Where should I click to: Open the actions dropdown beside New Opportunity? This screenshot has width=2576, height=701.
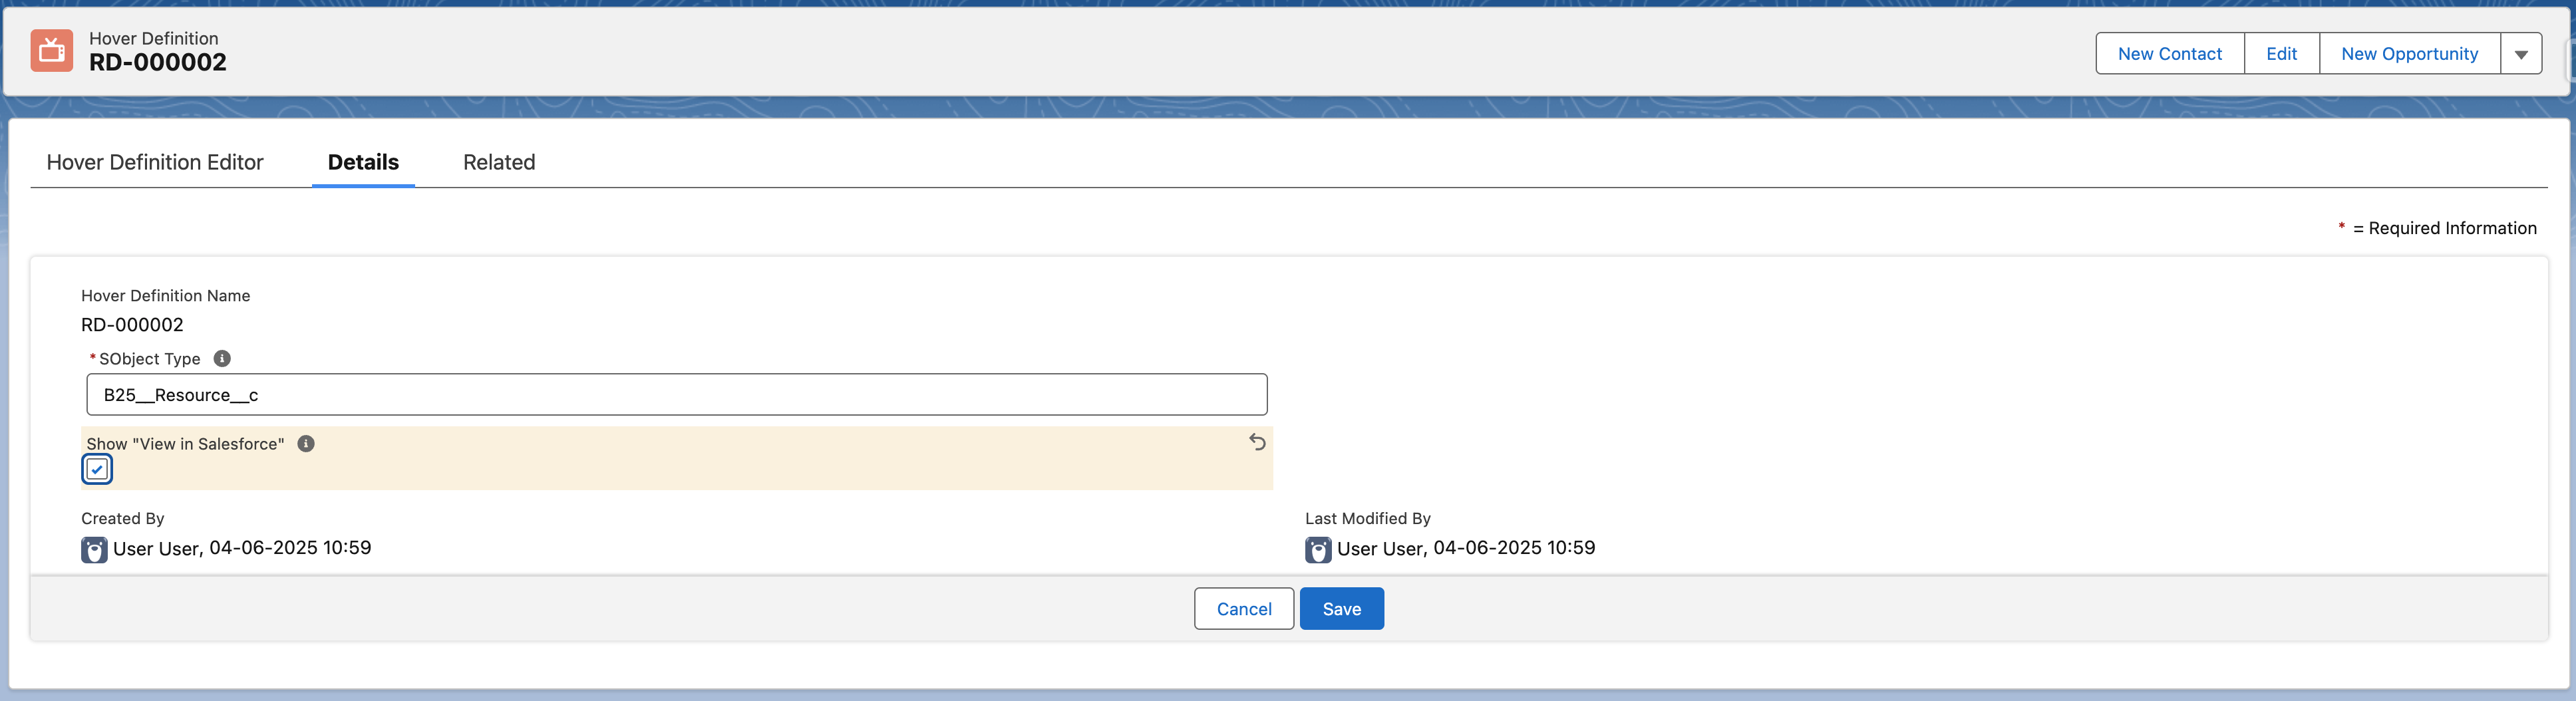pyautogui.click(x=2522, y=53)
